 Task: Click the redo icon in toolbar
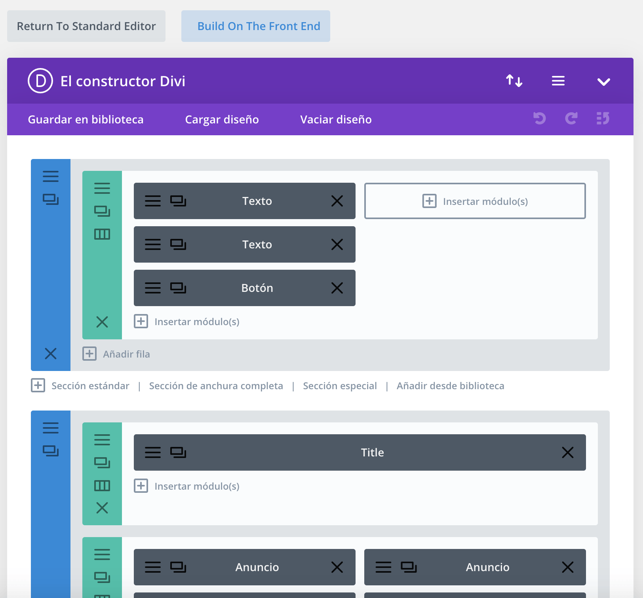point(571,118)
